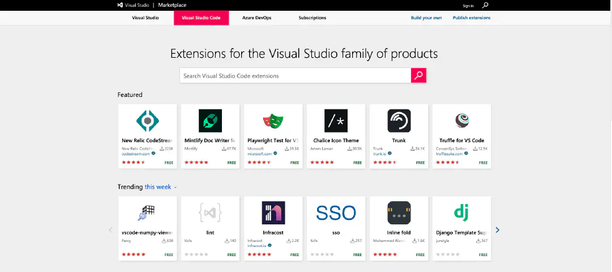Open the Chalice Icon Theme tile icon
This screenshot has height=272, width=612.
(336, 121)
